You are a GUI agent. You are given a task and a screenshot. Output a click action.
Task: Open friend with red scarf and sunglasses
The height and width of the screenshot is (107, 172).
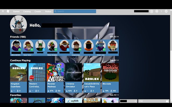tap(64, 45)
